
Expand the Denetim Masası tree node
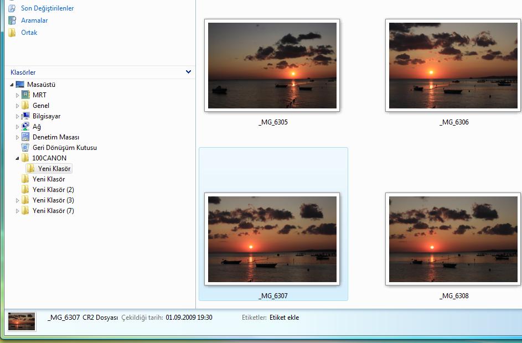coord(17,137)
